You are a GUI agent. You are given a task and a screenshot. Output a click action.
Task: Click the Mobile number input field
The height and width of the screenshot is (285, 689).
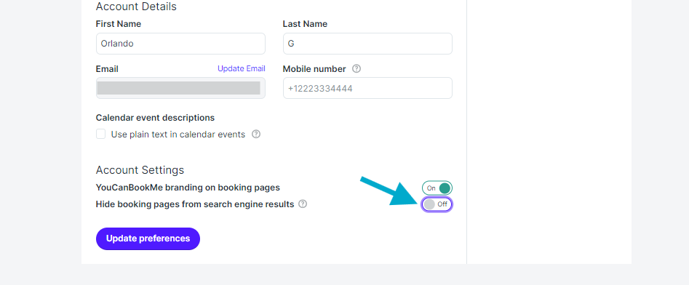point(368,88)
